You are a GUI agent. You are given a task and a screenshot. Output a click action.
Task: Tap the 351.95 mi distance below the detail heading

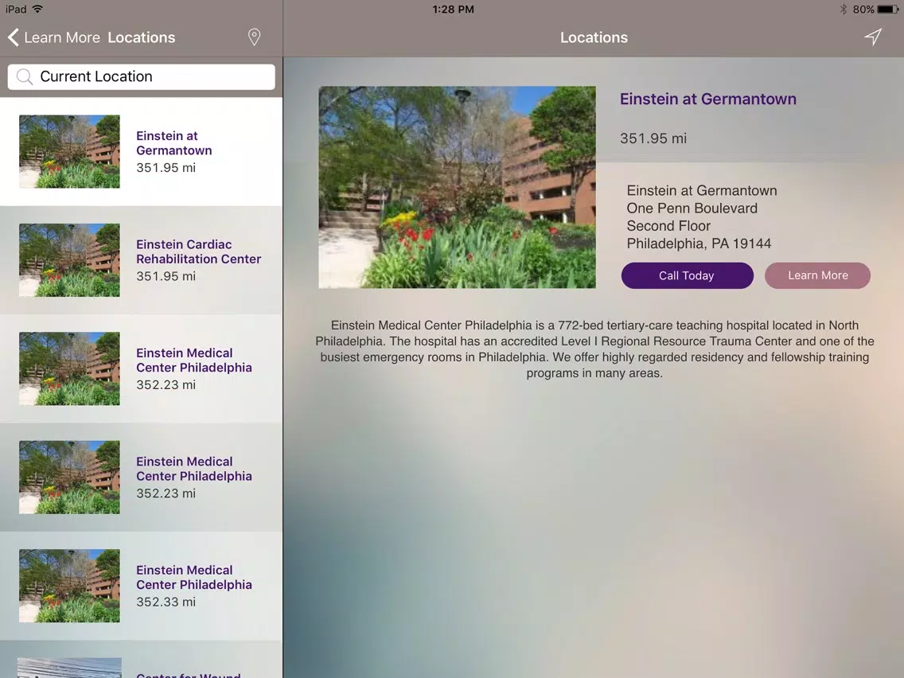click(653, 138)
